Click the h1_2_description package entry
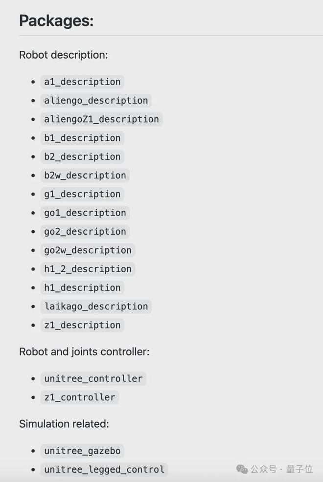 coord(88,269)
